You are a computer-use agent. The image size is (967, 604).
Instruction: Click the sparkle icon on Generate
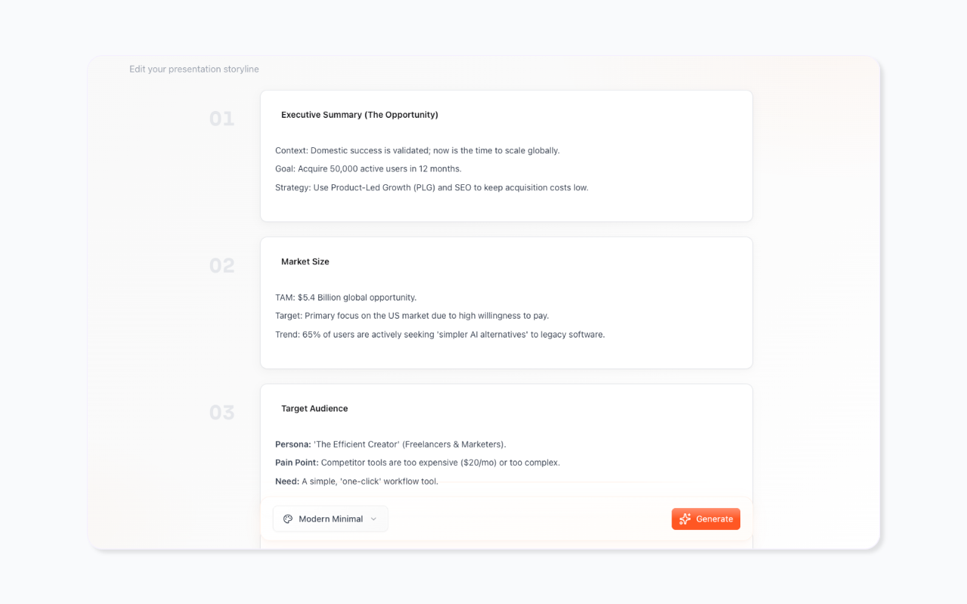click(685, 519)
